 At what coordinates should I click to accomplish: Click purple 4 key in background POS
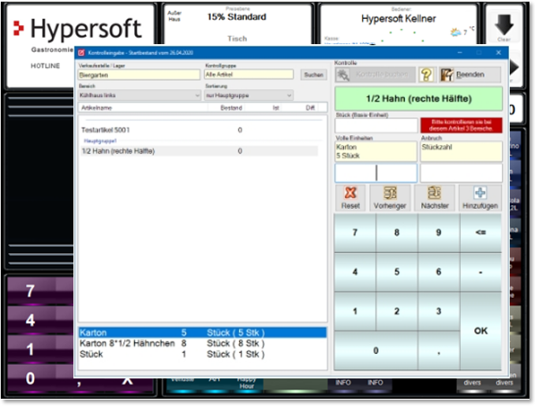(30, 320)
